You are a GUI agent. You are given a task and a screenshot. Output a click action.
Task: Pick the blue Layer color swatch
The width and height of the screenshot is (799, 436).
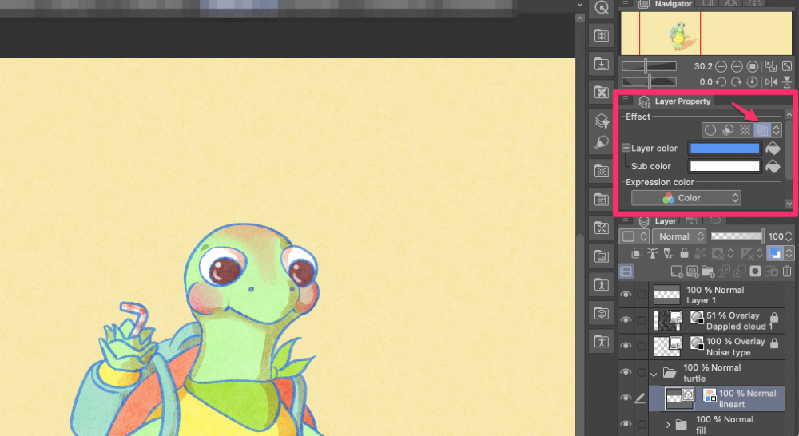pos(725,149)
